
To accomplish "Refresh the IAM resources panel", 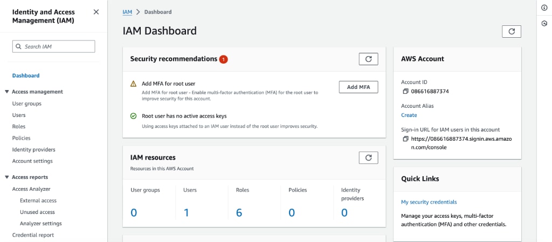I will [x=368, y=157].
